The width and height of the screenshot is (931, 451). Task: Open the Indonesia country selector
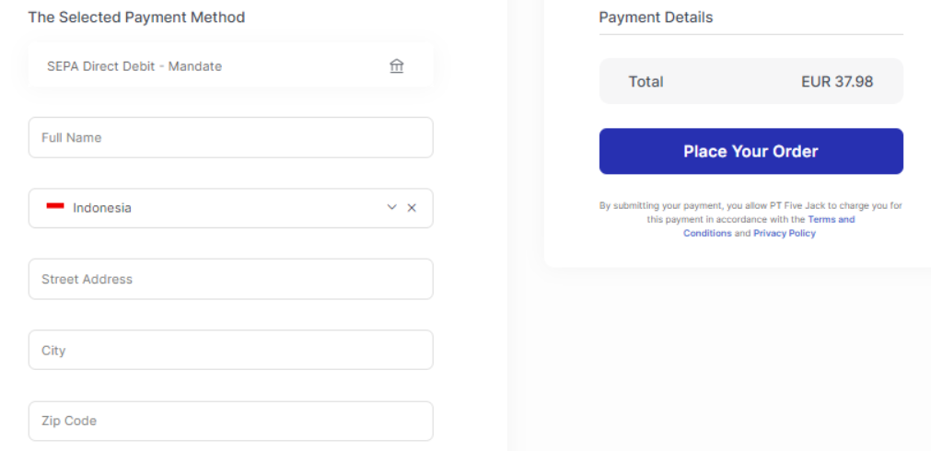212,208
